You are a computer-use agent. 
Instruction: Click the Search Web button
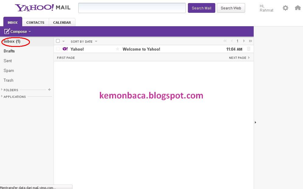click(231, 8)
